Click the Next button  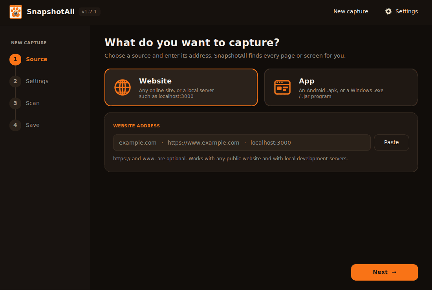[384, 272]
